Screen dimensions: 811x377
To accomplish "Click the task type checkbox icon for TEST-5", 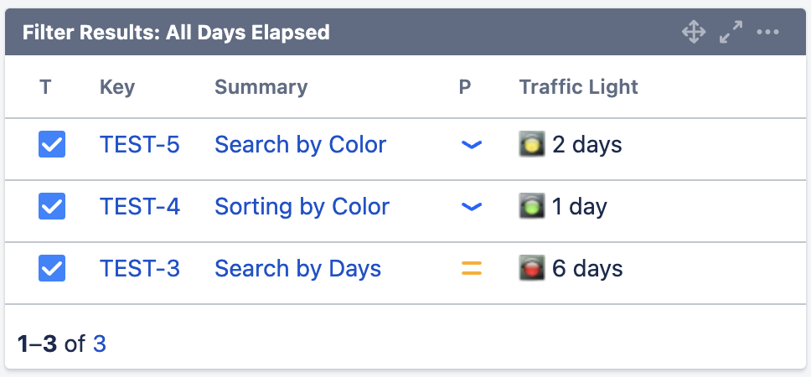I will click(52, 145).
